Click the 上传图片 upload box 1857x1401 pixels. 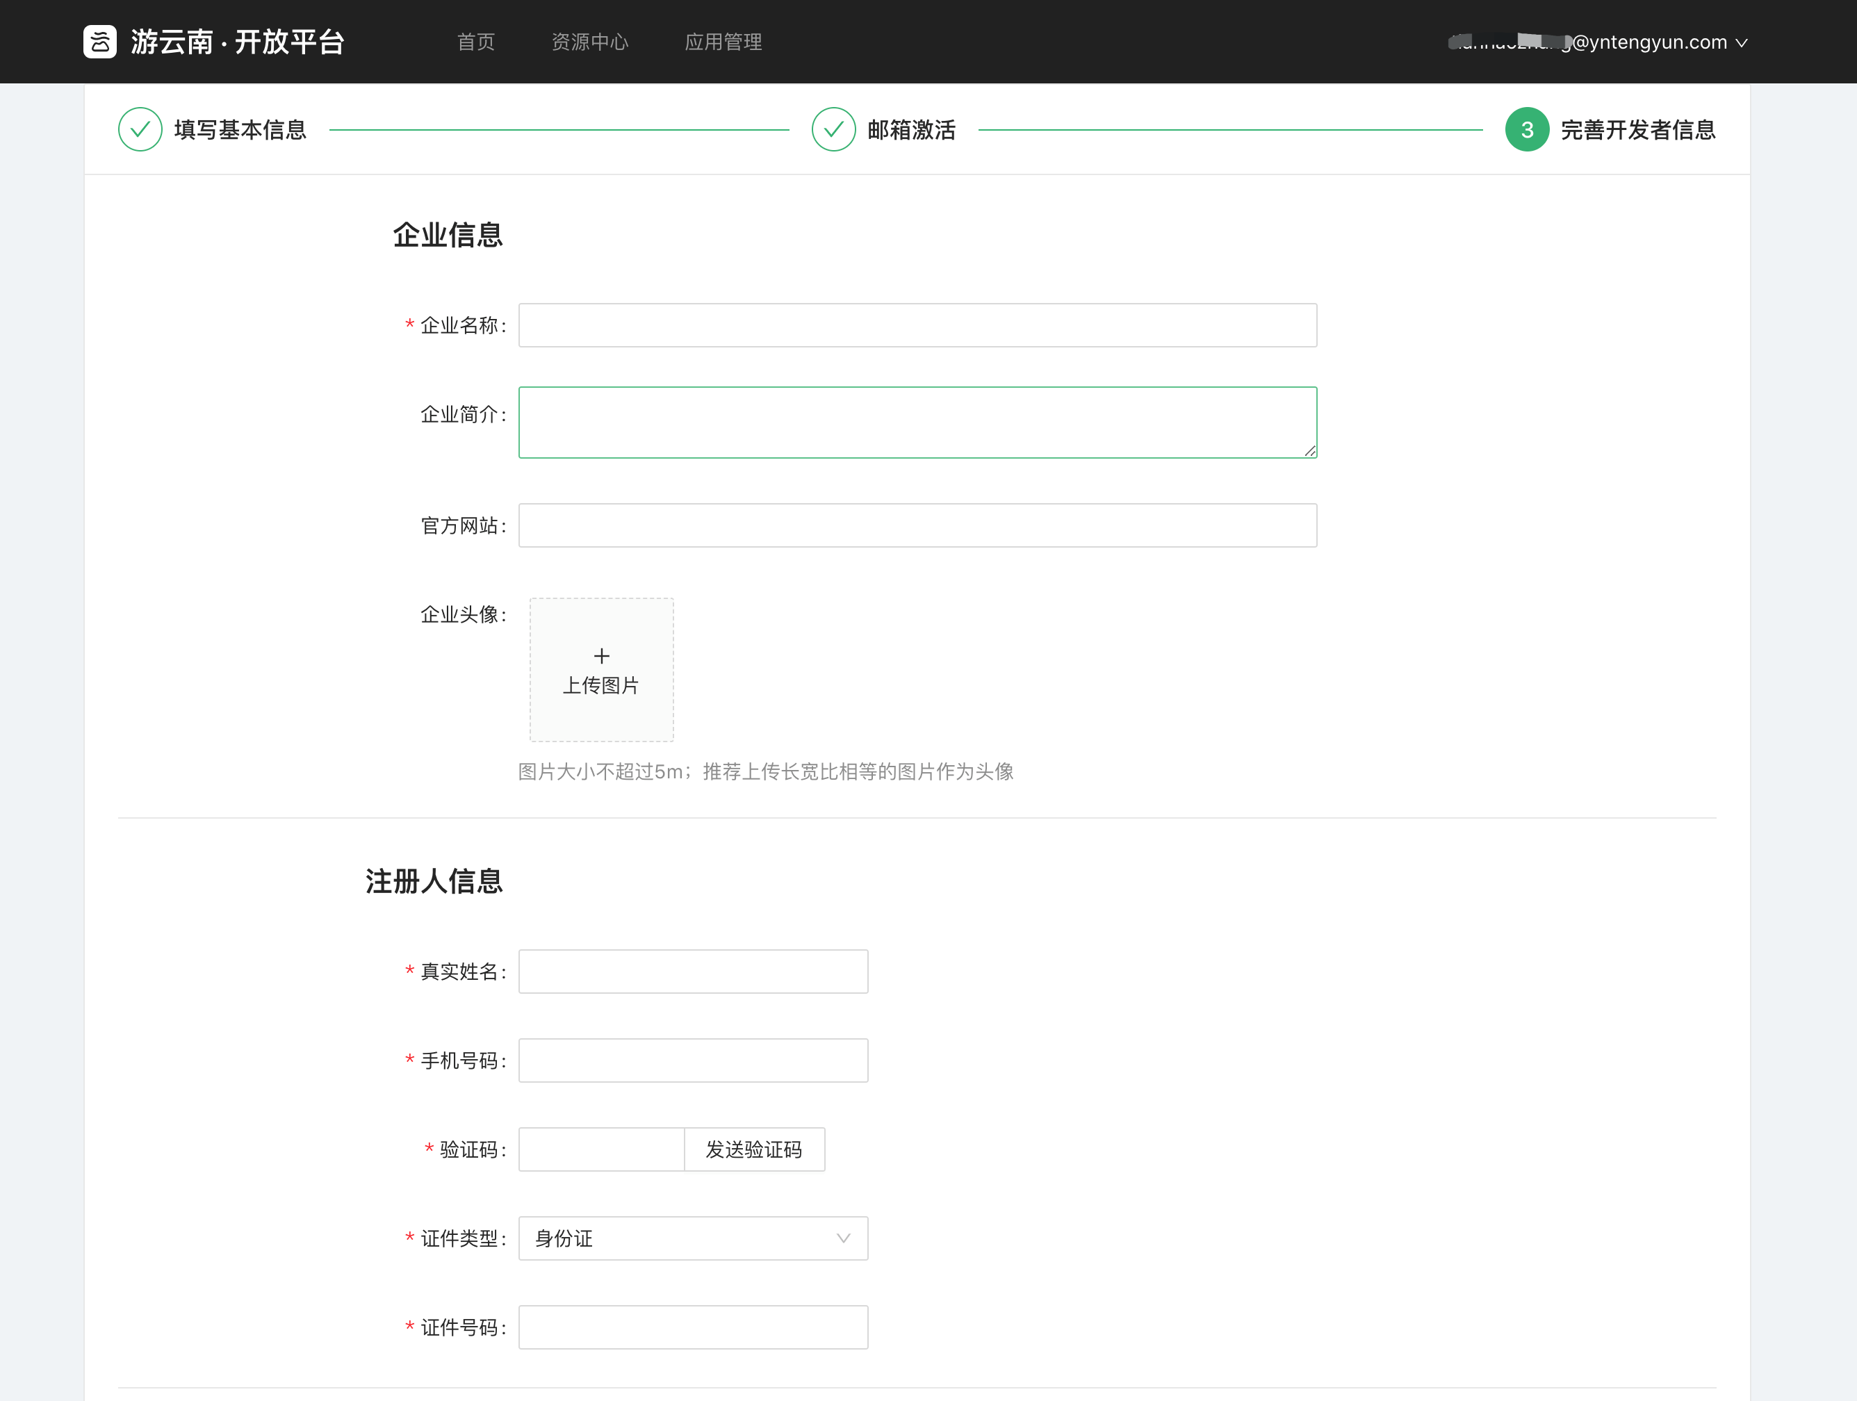[x=601, y=670]
